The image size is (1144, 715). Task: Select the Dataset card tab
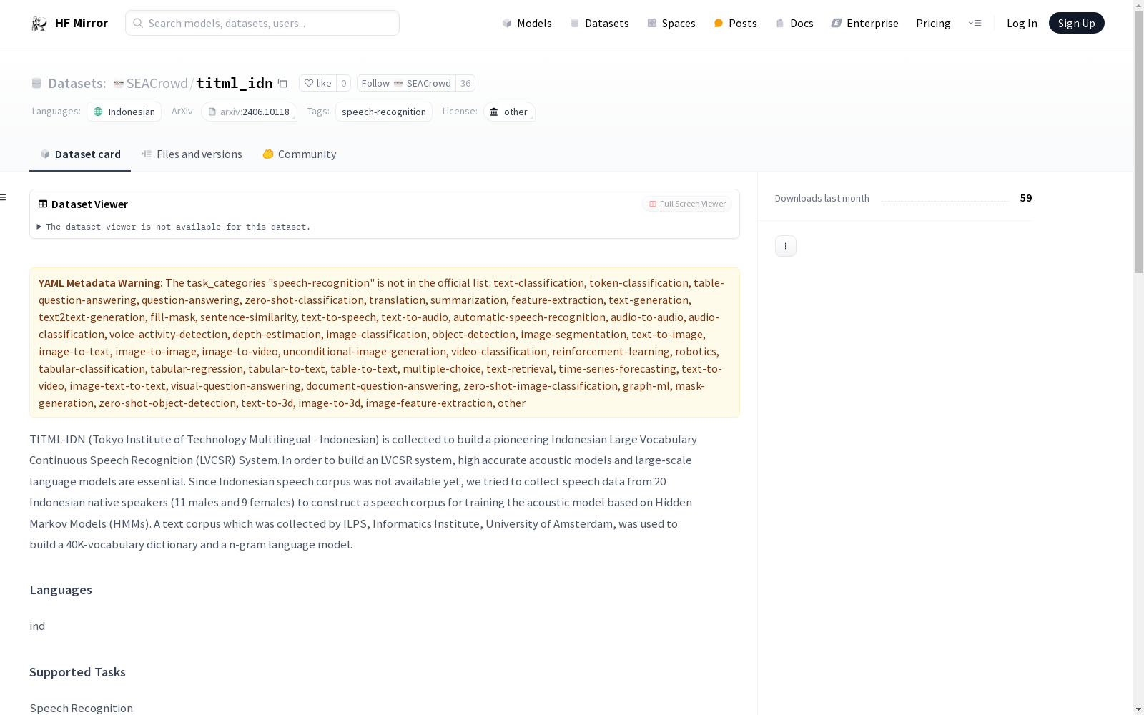tap(80, 154)
